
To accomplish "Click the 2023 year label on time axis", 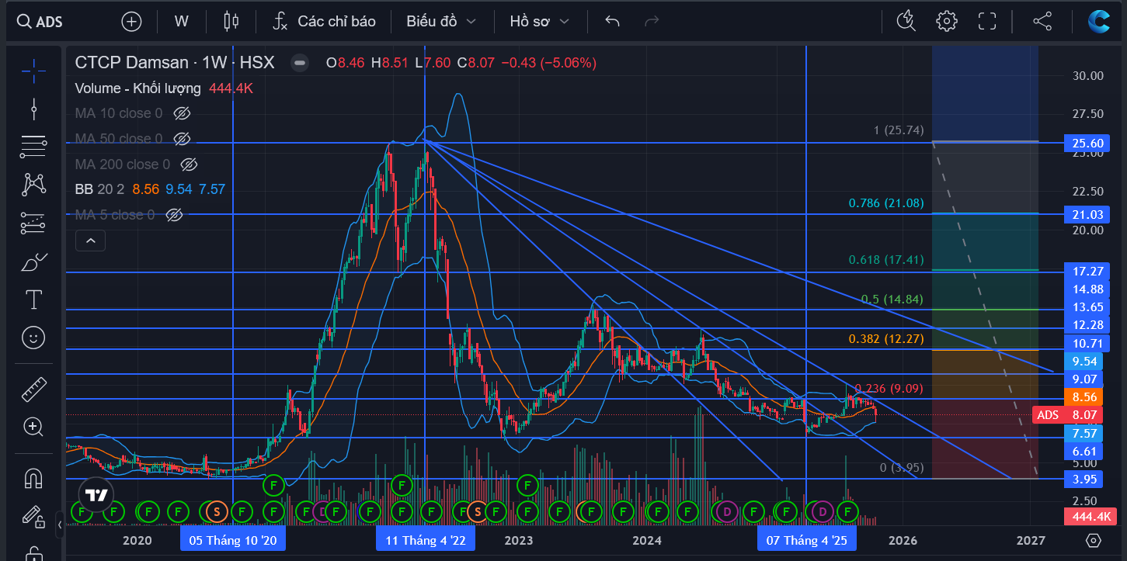I will [x=519, y=540].
